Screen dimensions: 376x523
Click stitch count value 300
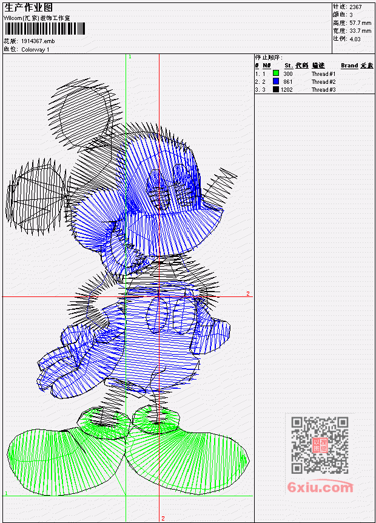(287, 73)
